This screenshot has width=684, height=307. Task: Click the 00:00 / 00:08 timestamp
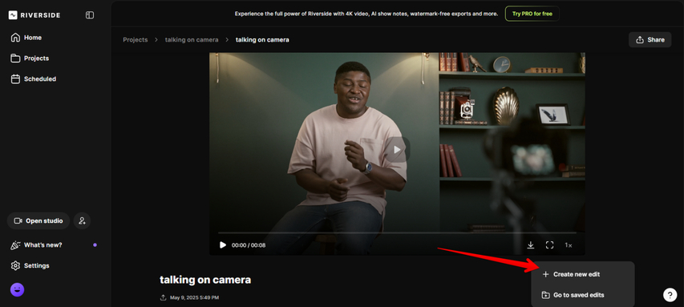(x=249, y=245)
